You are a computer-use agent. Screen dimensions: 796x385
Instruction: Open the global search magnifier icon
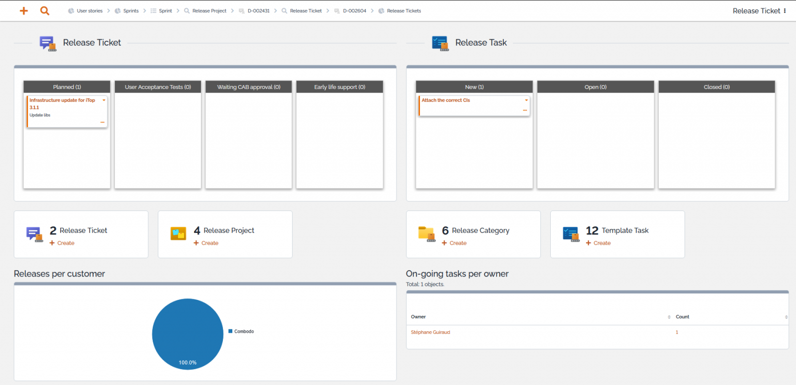45,10
